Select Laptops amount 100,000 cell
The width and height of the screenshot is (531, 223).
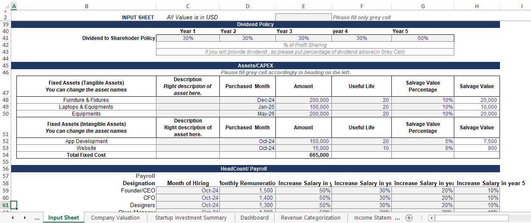click(303, 107)
